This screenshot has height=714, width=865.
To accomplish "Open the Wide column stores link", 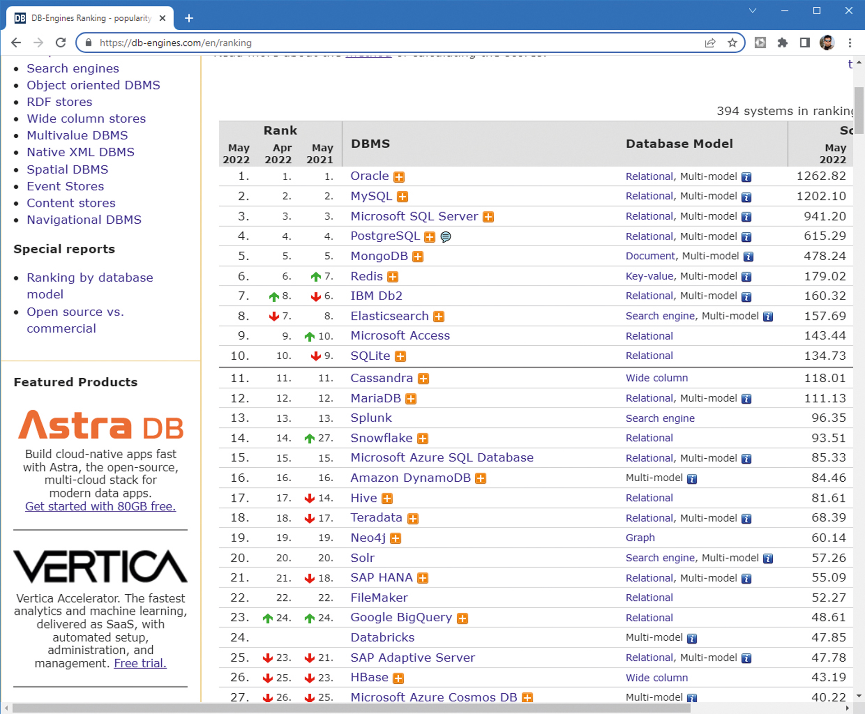I will point(86,118).
